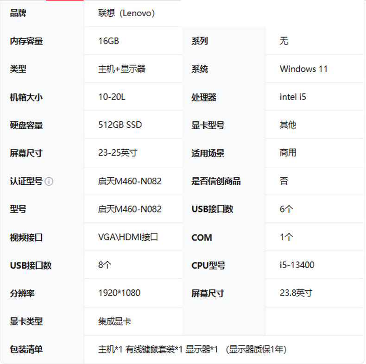366x364 pixels.
Task: Click the 显卡类型 label
Action: coord(26,321)
